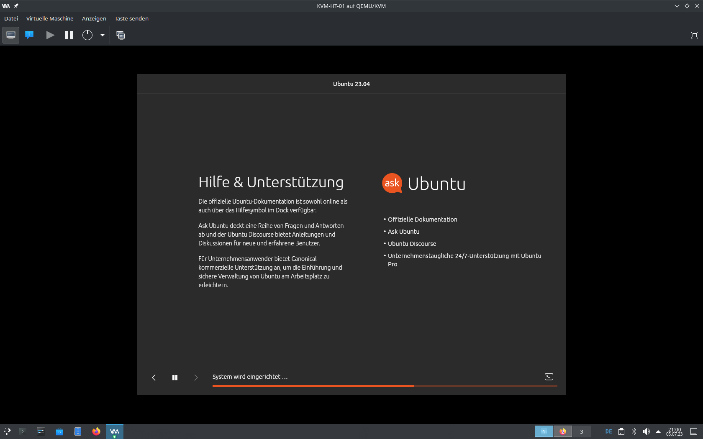The width and height of the screenshot is (703, 439).
Task: Click the ask Ubuntu logo
Action: (x=423, y=184)
